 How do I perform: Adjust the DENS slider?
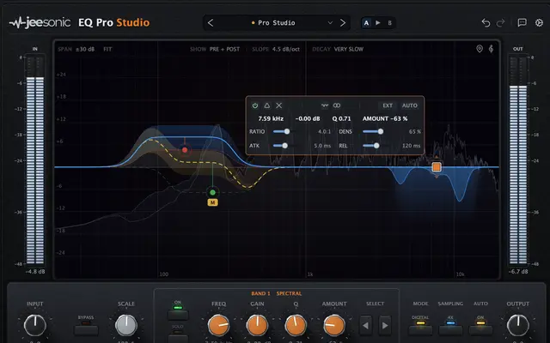coord(375,131)
